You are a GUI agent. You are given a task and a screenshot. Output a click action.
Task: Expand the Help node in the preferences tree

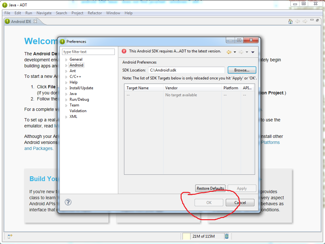click(66, 83)
